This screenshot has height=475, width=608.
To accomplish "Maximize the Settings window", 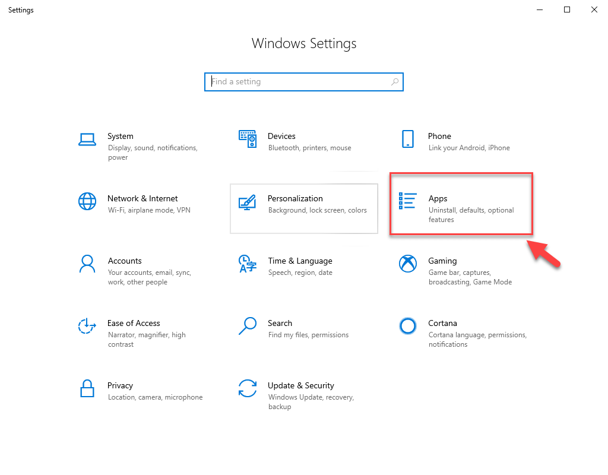I will pyautogui.click(x=567, y=9).
